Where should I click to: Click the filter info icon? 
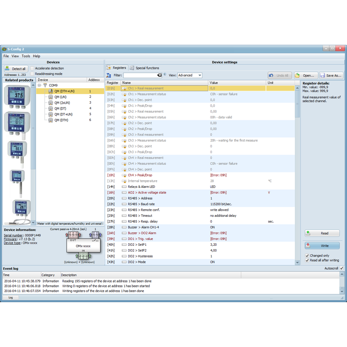coord(165,75)
